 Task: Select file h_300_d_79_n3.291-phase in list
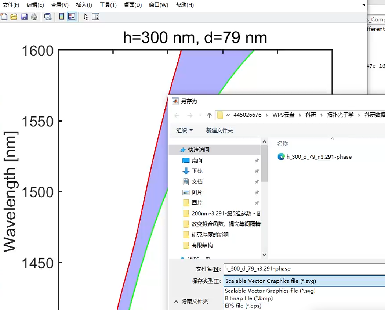(315, 157)
